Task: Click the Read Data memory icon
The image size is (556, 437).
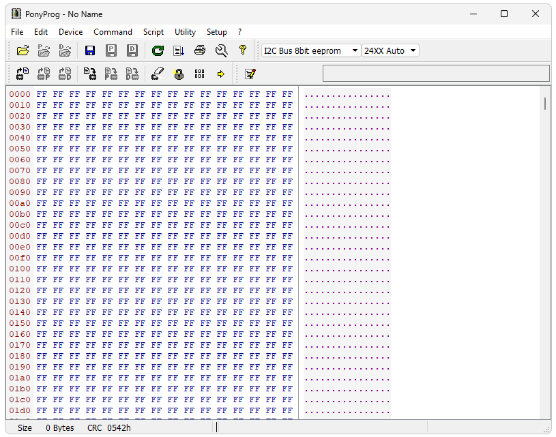Action: click(65, 74)
